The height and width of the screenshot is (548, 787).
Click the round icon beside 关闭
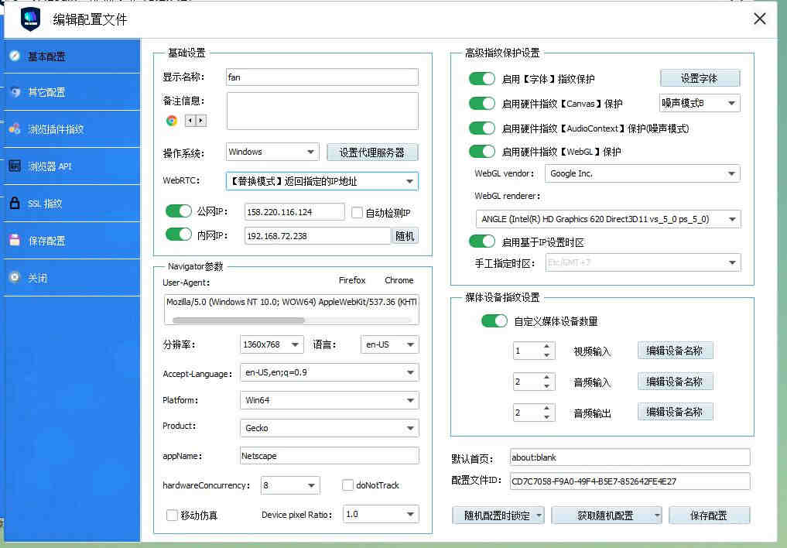click(x=15, y=278)
